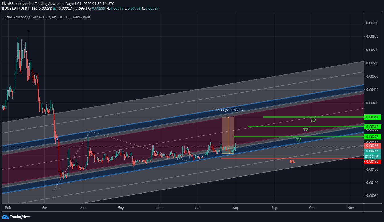Select the red SL horizontal line

pos(292,158)
